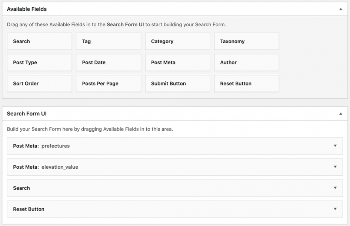Expand the Reset Button field arrow
Image resolution: width=350 pixels, height=226 pixels.
click(335, 209)
